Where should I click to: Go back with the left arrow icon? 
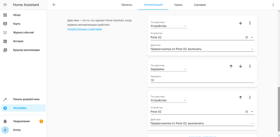click(x=54, y=5)
